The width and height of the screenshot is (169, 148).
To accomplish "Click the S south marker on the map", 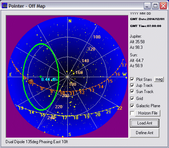I will pos(70,135).
